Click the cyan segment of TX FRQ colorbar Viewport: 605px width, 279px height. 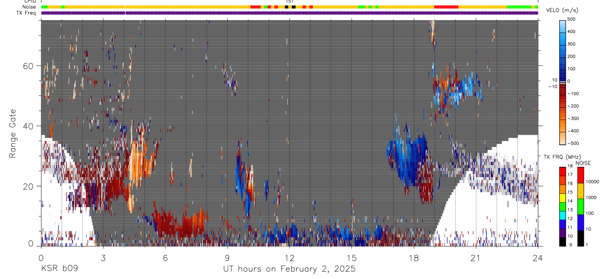pos(563,215)
